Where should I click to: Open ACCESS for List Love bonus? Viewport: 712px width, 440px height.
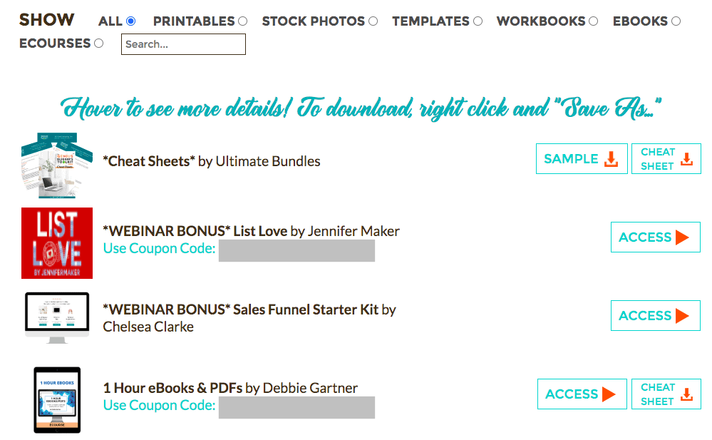[655, 237]
